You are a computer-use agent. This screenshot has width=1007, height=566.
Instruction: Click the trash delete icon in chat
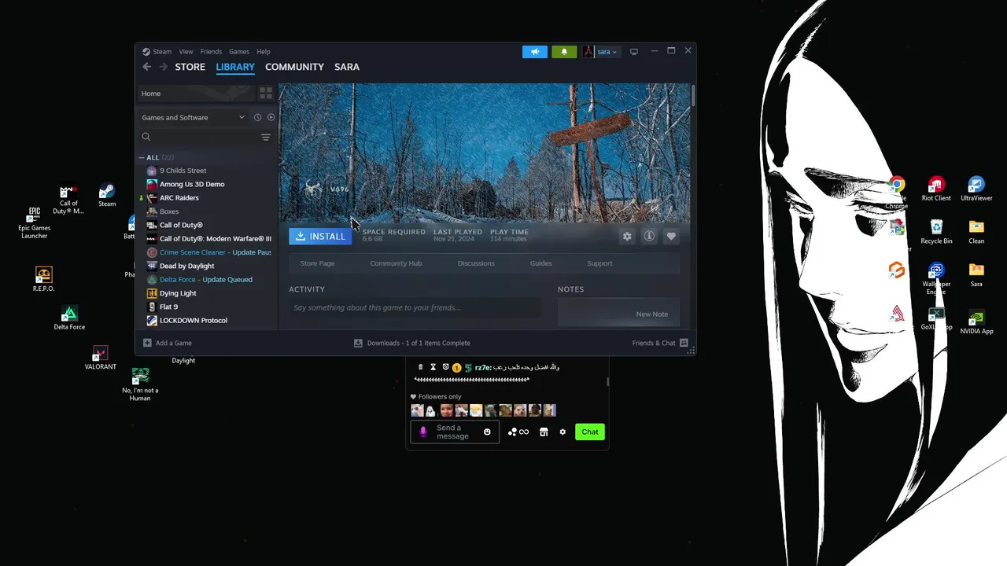[420, 367]
